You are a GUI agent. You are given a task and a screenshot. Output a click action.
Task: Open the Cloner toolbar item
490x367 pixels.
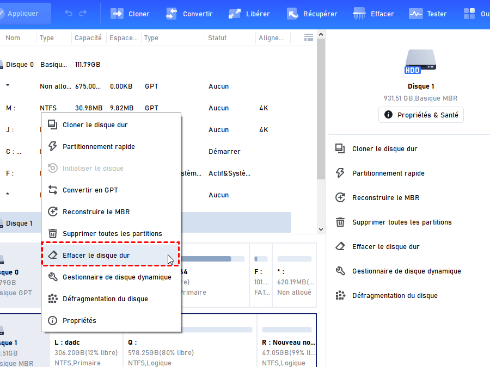click(x=130, y=14)
